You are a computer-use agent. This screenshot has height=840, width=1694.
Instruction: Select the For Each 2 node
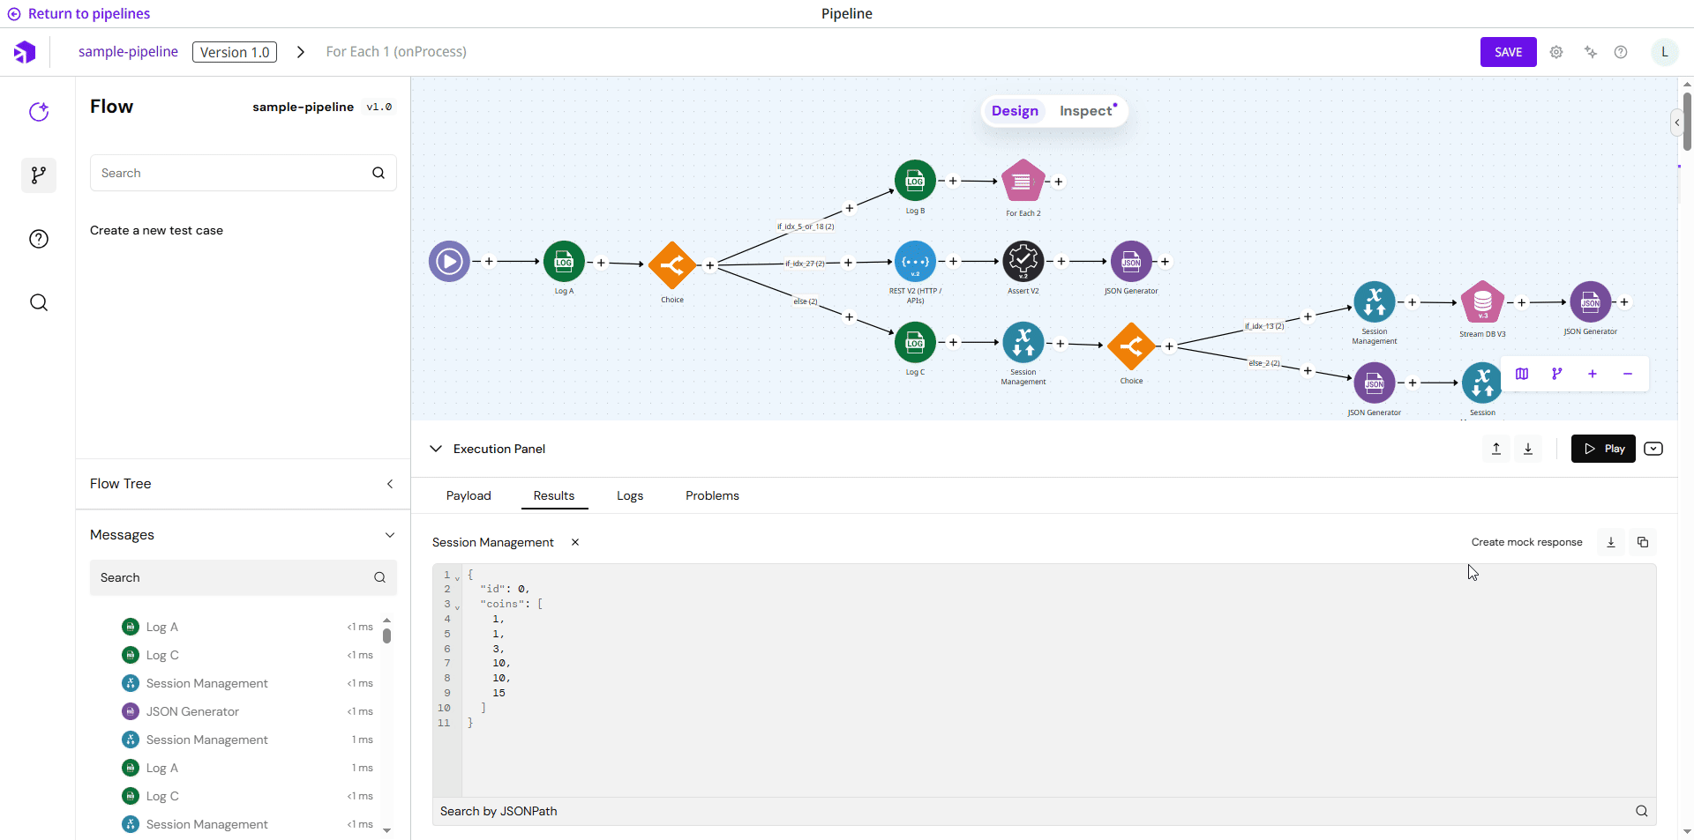pyautogui.click(x=1023, y=182)
